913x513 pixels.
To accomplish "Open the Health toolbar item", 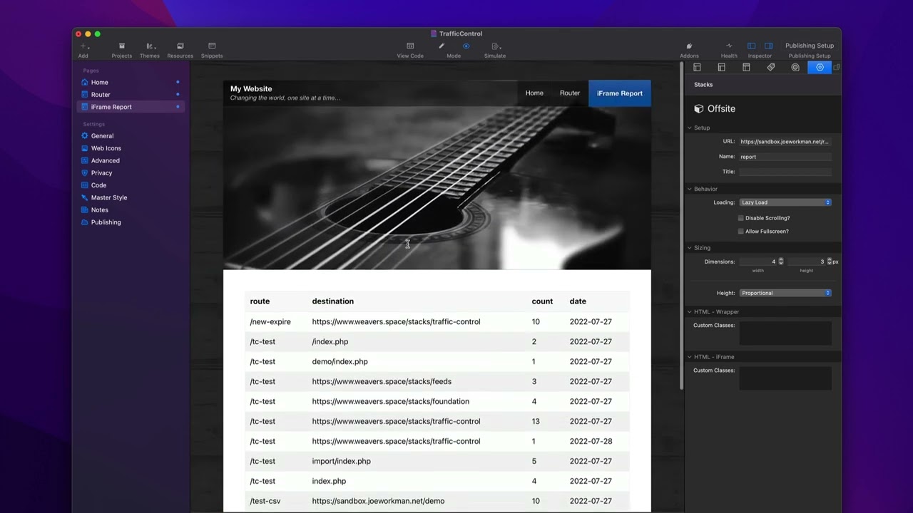I will coord(729,50).
